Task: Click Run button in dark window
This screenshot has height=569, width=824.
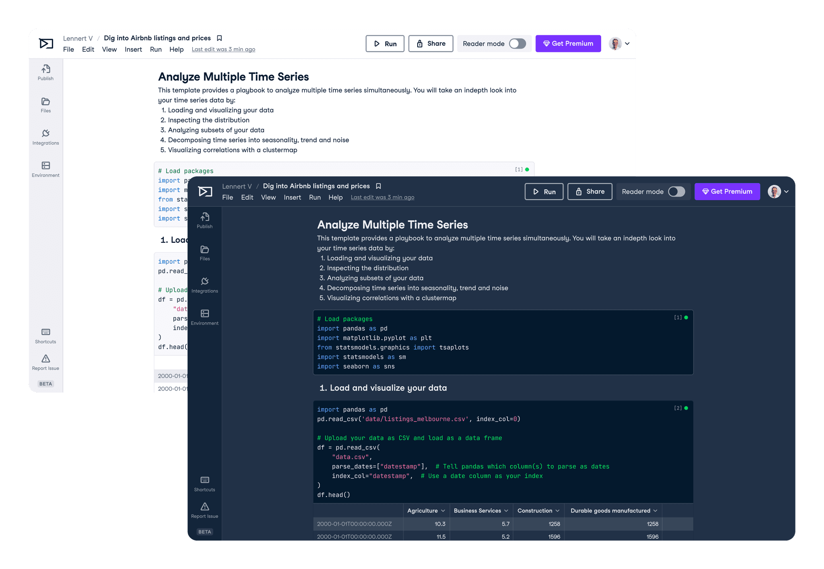Action: (x=544, y=192)
